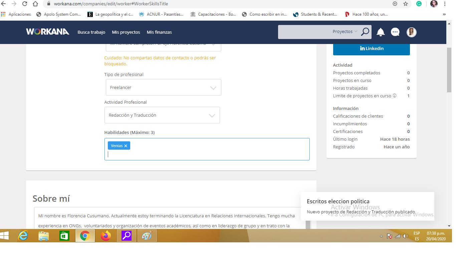456x256 pixels.
Task: Click the info icon next to Limite de proyectos
Action: click(x=395, y=96)
